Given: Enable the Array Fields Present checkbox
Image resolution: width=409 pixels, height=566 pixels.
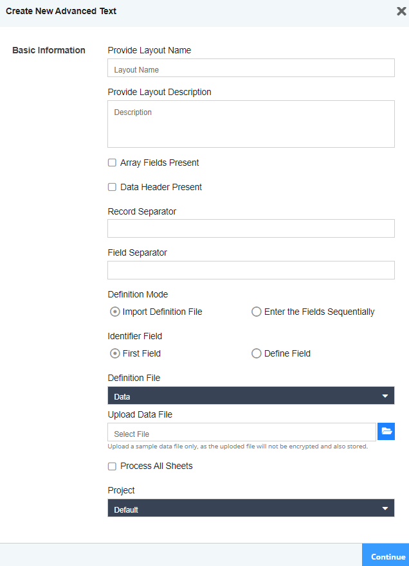Looking at the screenshot, I should [x=112, y=163].
